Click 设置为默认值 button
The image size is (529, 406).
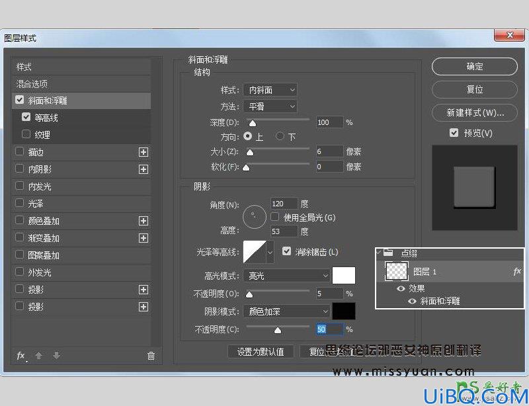261,352
